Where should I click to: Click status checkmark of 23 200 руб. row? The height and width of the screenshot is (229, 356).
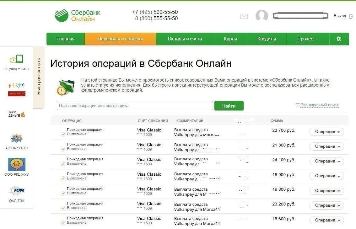[x=63, y=208]
